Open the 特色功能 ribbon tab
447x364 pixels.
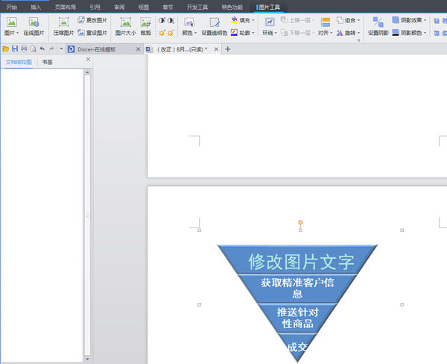point(232,7)
